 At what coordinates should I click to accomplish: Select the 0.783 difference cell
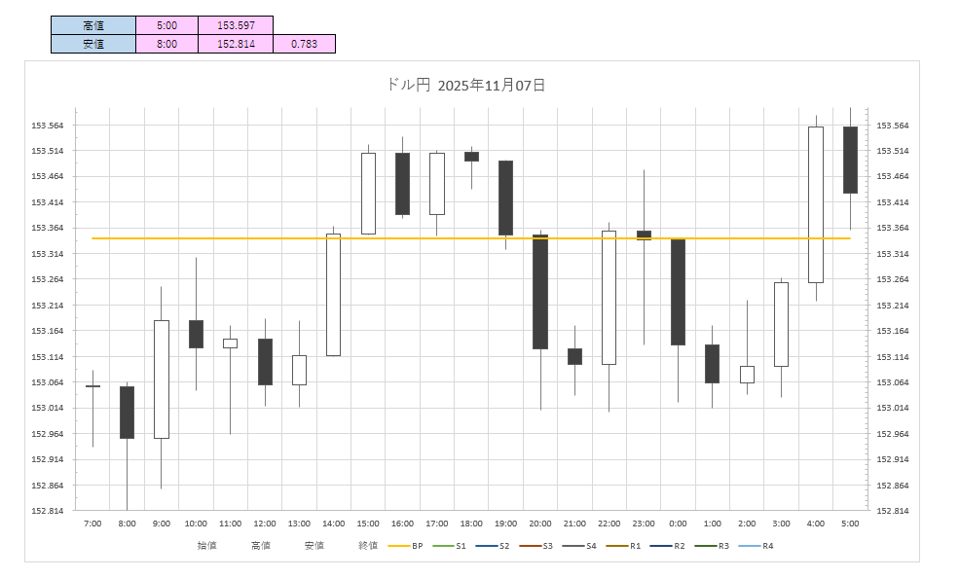[304, 44]
